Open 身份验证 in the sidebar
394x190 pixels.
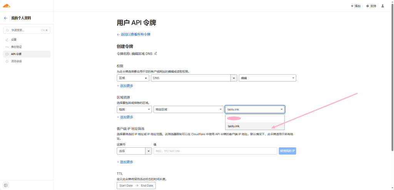[x=16, y=47]
